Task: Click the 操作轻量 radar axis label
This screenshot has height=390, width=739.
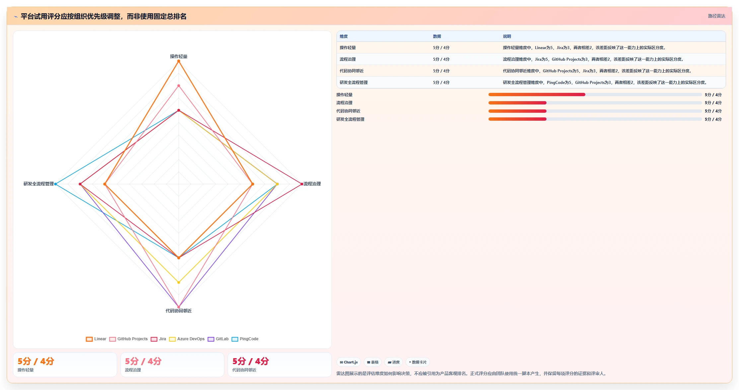Action: tap(179, 56)
